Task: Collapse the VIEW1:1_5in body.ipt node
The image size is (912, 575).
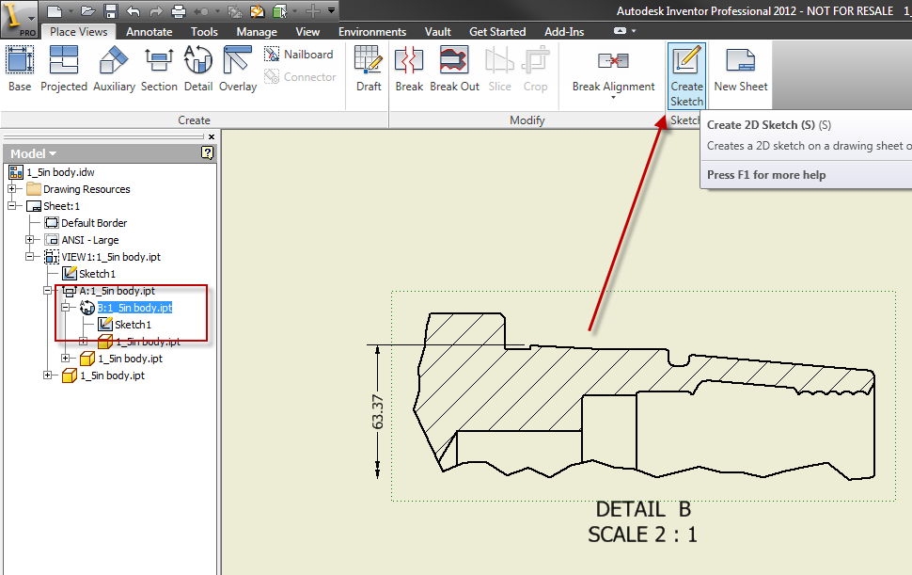Action: tap(30, 256)
